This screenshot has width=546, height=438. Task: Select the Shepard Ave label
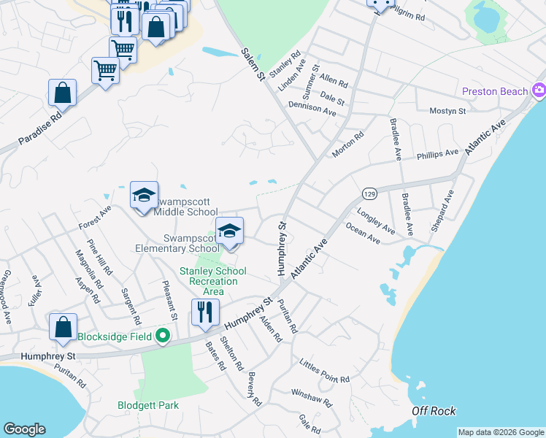coord(442,211)
